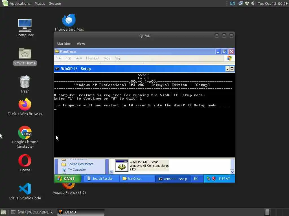The image size is (289, 216).
Task: Open the Computer desktop icon
Action: tap(25, 25)
